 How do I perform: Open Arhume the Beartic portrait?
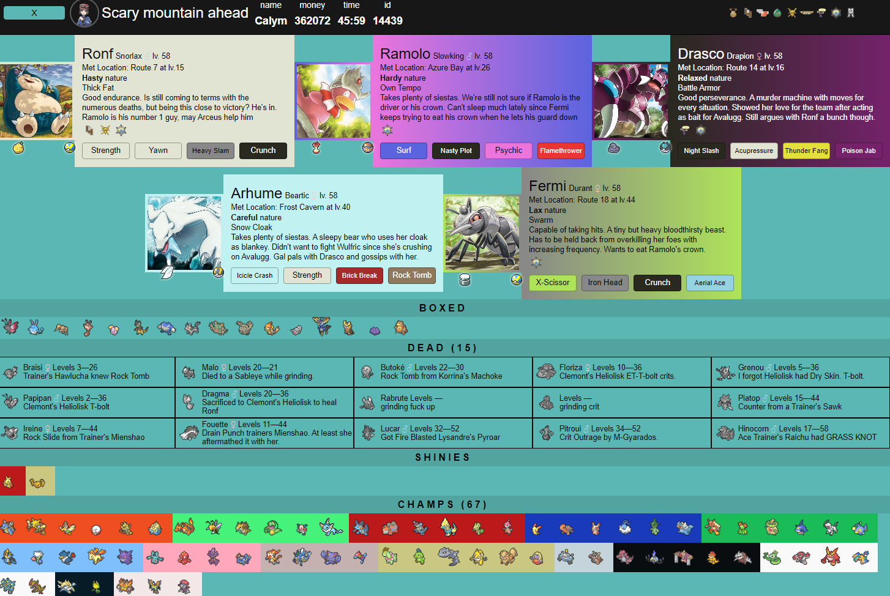point(184,233)
